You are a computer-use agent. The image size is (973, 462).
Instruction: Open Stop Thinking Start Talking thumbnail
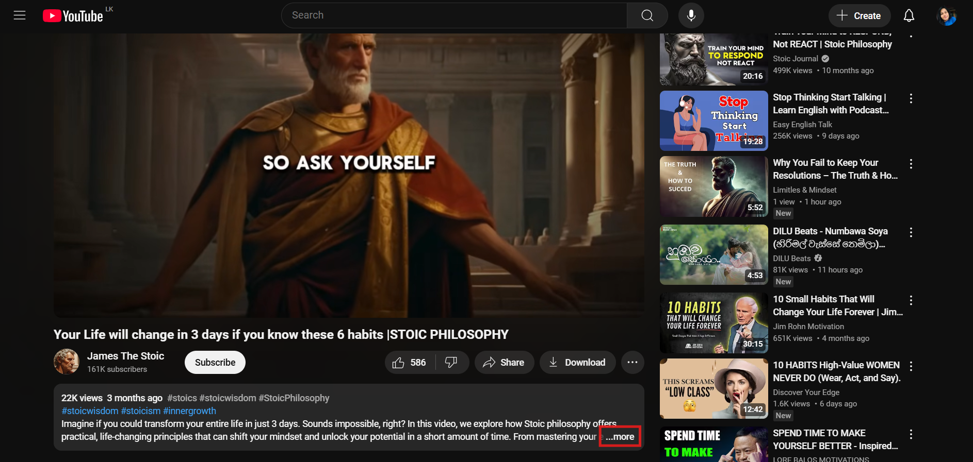pyautogui.click(x=714, y=121)
